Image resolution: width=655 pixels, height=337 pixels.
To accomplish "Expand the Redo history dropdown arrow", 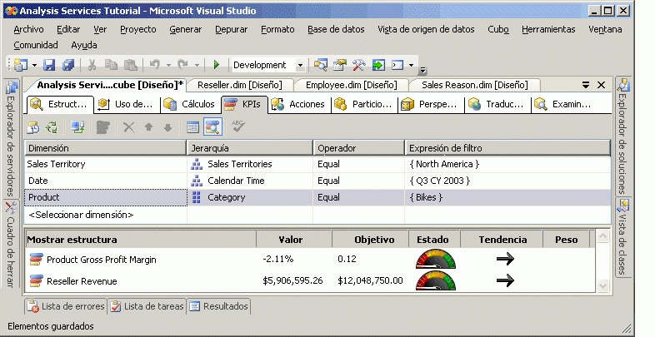I will point(197,65).
